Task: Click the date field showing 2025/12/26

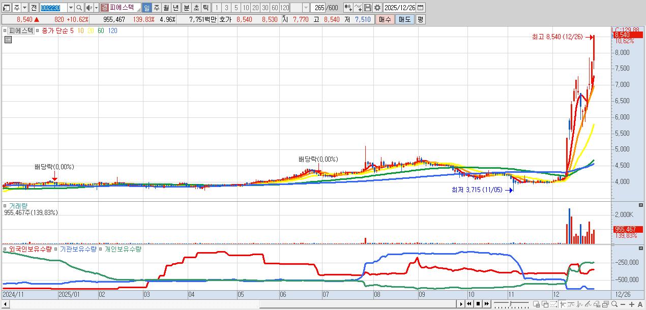Action: pos(400,8)
